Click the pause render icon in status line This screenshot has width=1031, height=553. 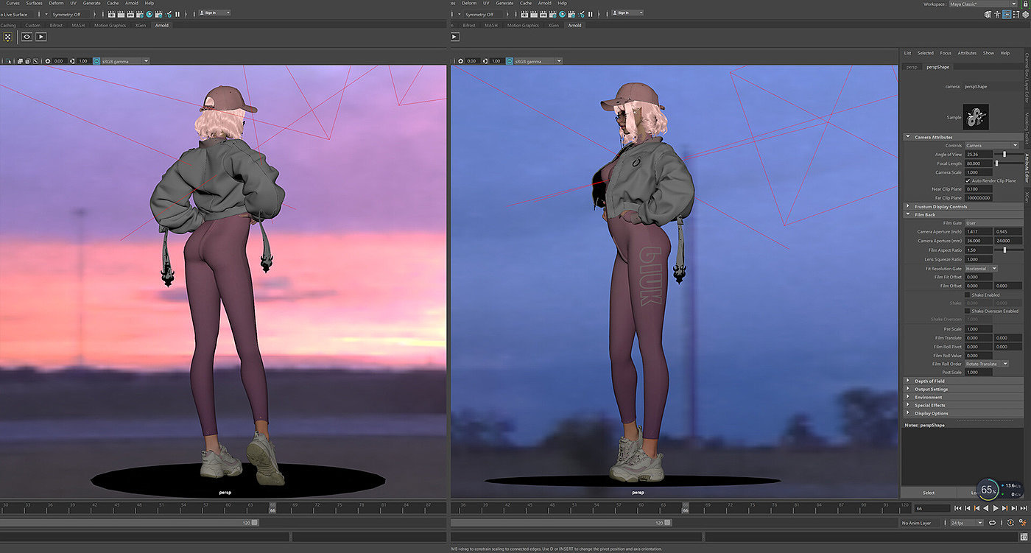177,13
